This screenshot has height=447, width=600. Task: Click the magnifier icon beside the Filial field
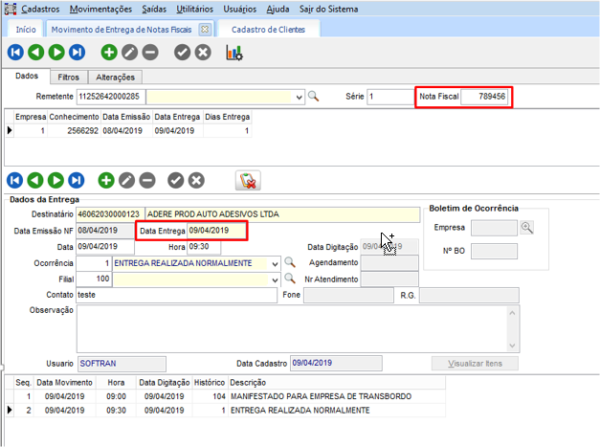pyautogui.click(x=291, y=279)
